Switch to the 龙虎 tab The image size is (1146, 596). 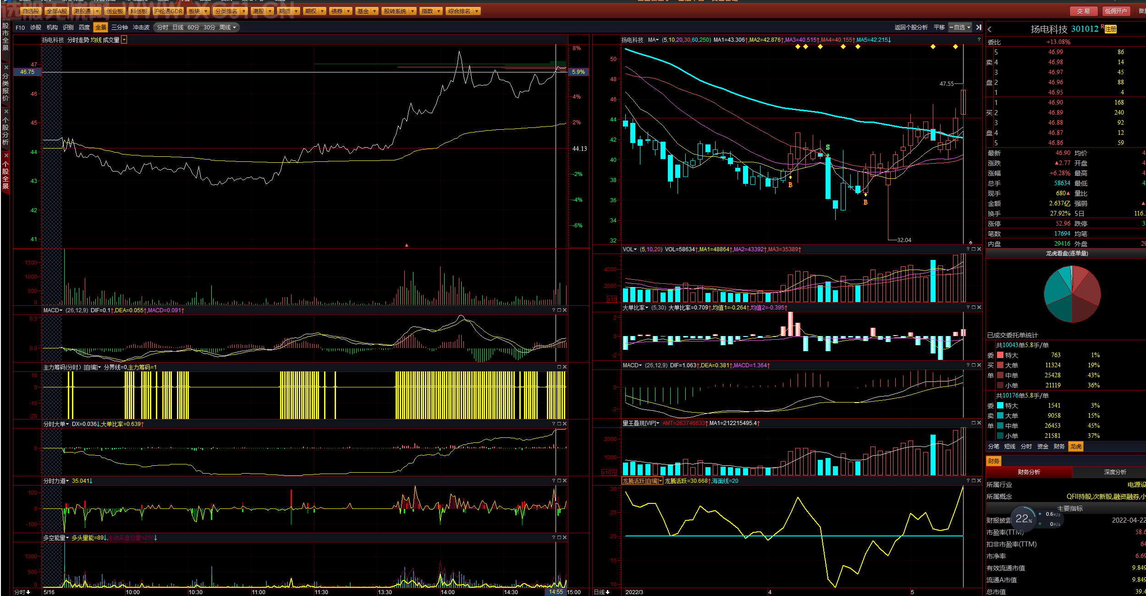(1076, 447)
